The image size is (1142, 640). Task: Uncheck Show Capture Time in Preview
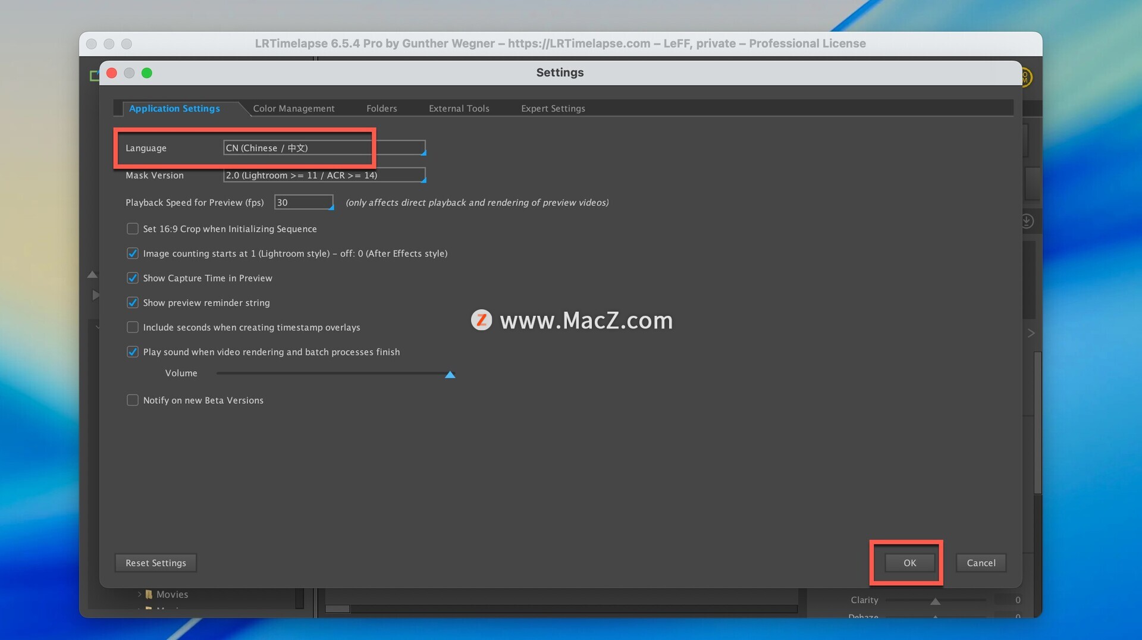(x=133, y=278)
